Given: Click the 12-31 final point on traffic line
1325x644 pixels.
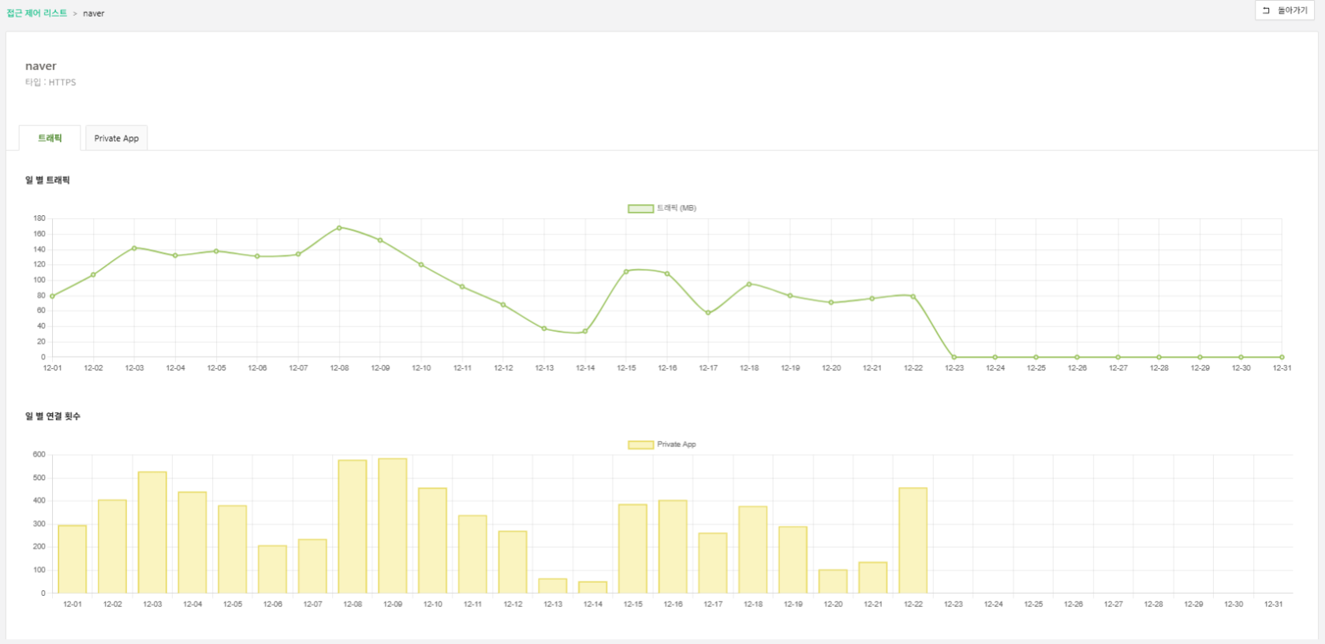Looking at the screenshot, I should click(1282, 357).
